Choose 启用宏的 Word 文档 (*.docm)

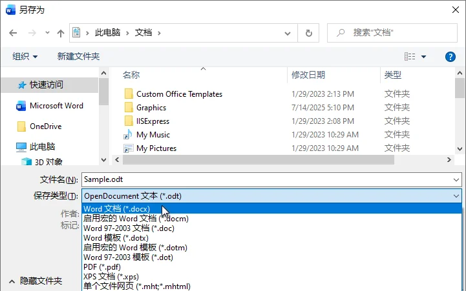(x=271, y=219)
